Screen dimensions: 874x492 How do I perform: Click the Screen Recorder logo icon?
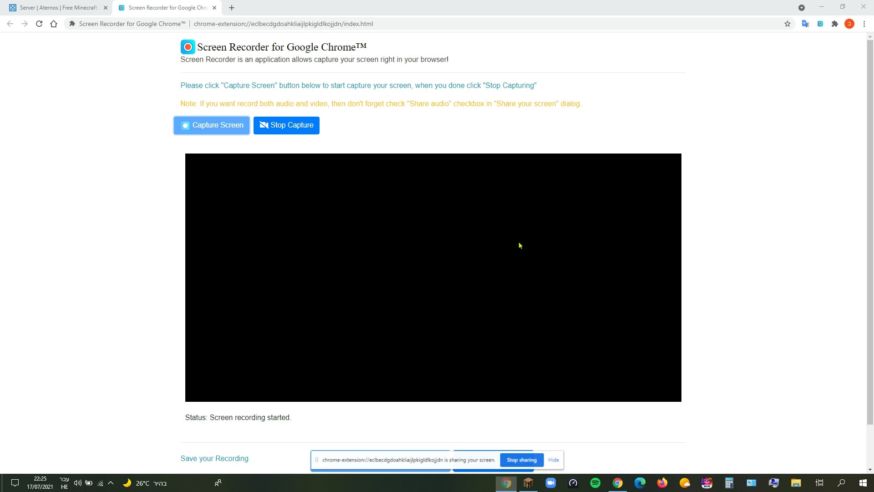pos(188,47)
